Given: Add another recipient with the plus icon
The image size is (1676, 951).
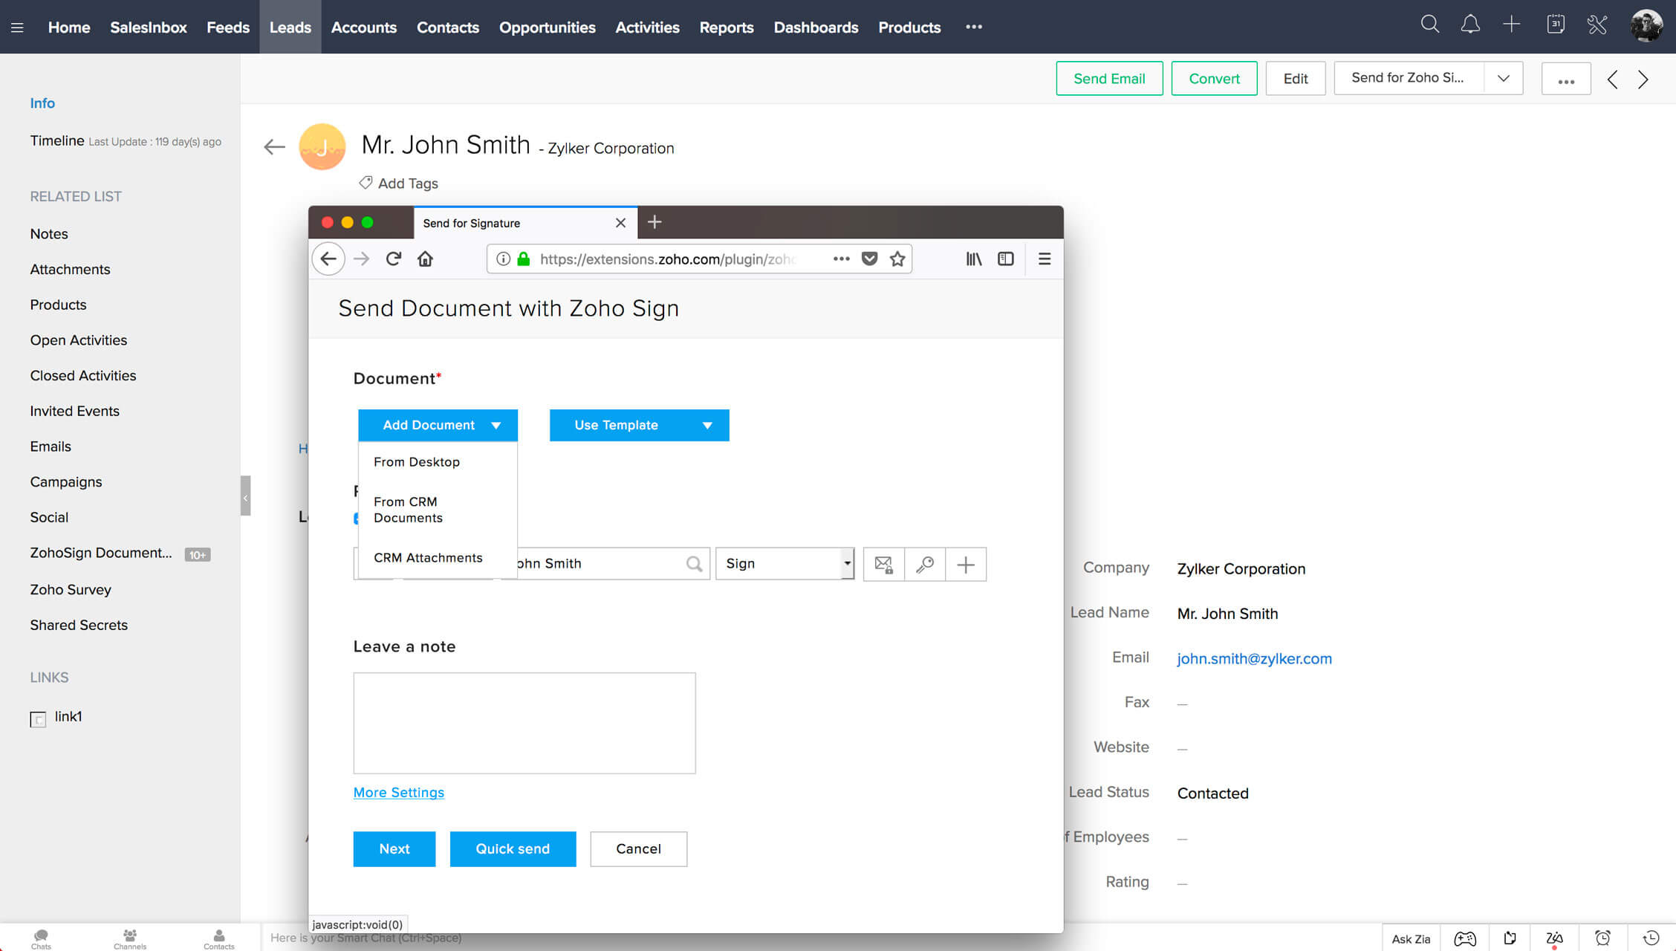Looking at the screenshot, I should tap(966, 565).
